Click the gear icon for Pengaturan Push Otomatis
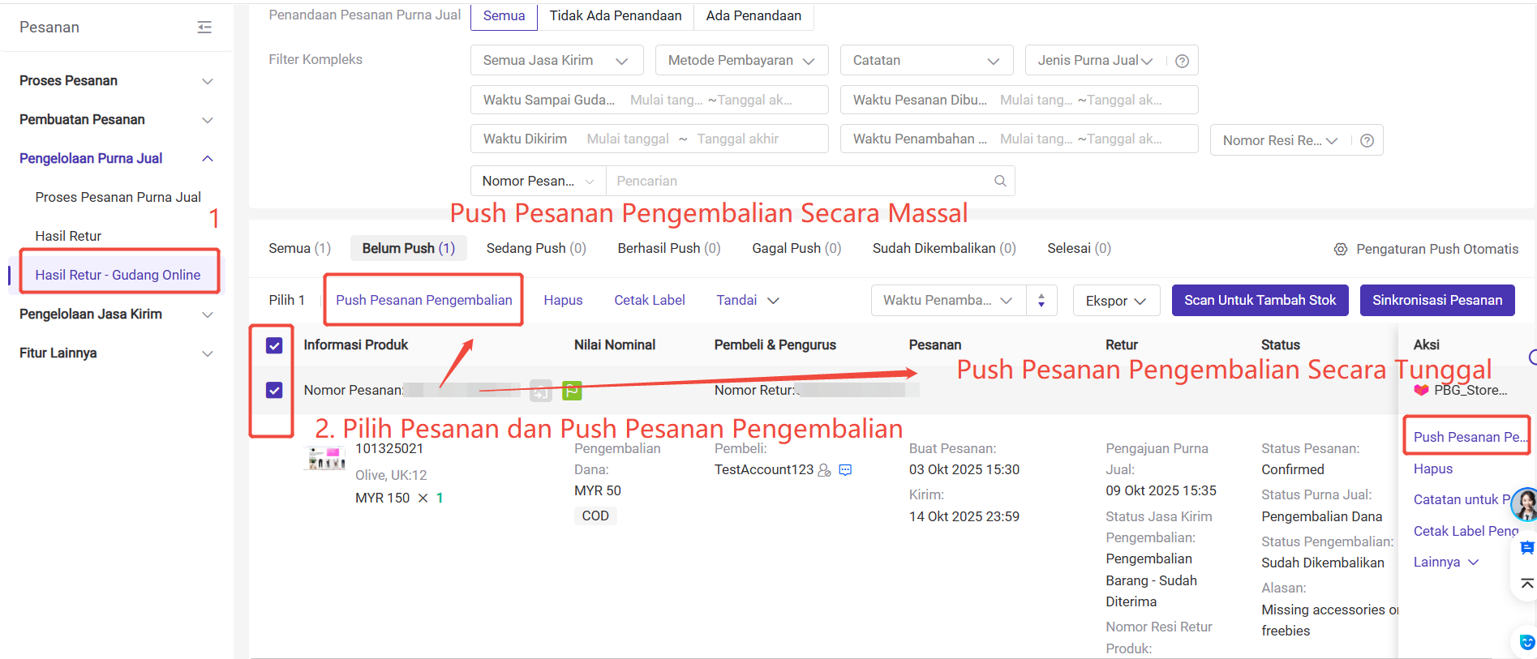The image size is (1537, 659). click(x=1341, y=249)
